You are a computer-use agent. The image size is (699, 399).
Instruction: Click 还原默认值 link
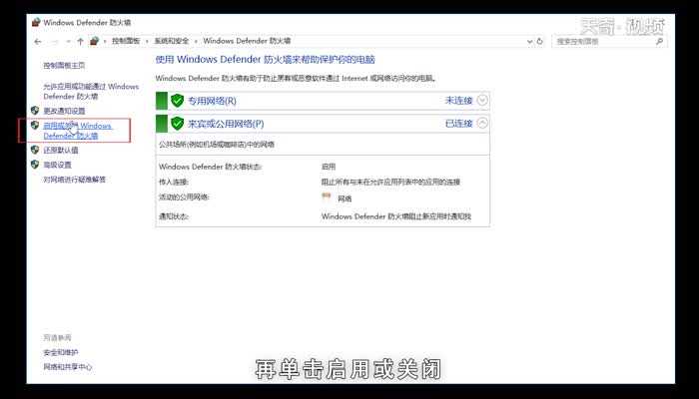tap(61, 151)
